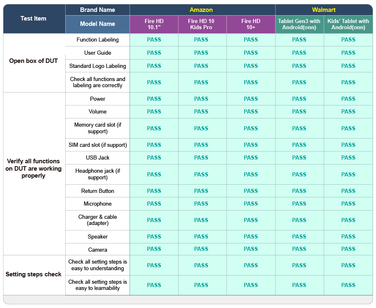Click PASS for Charger & cable under Fire HD 10+
376x308 pixels.
coord(251,220)
